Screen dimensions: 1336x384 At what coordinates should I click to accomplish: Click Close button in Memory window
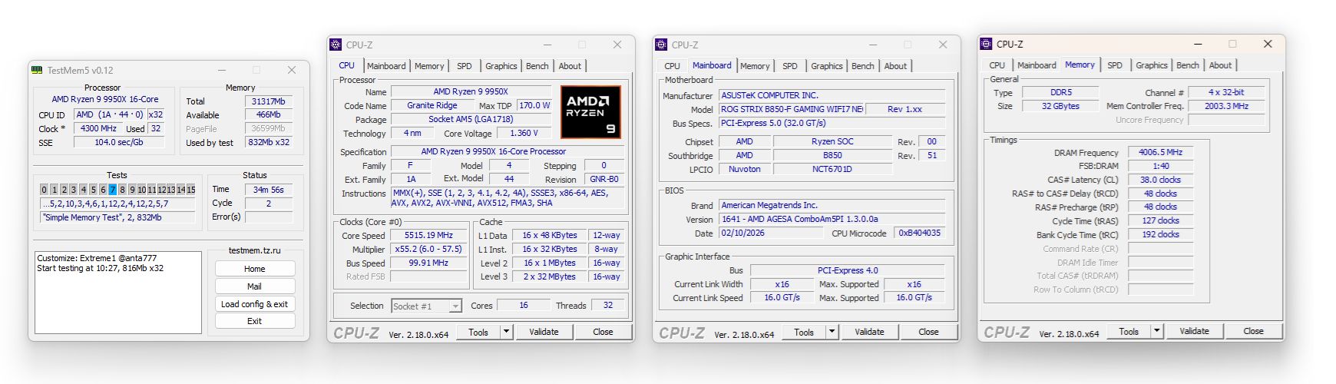(1253, 331)
